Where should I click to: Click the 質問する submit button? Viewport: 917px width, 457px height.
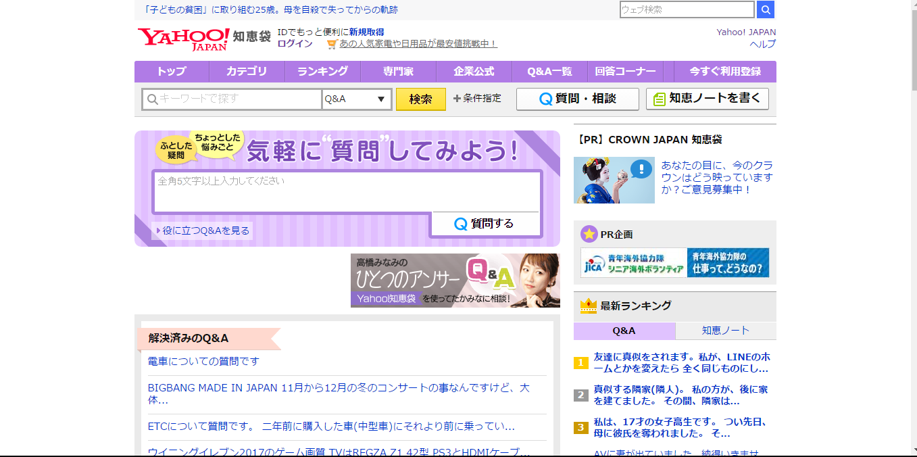(486, 224)
